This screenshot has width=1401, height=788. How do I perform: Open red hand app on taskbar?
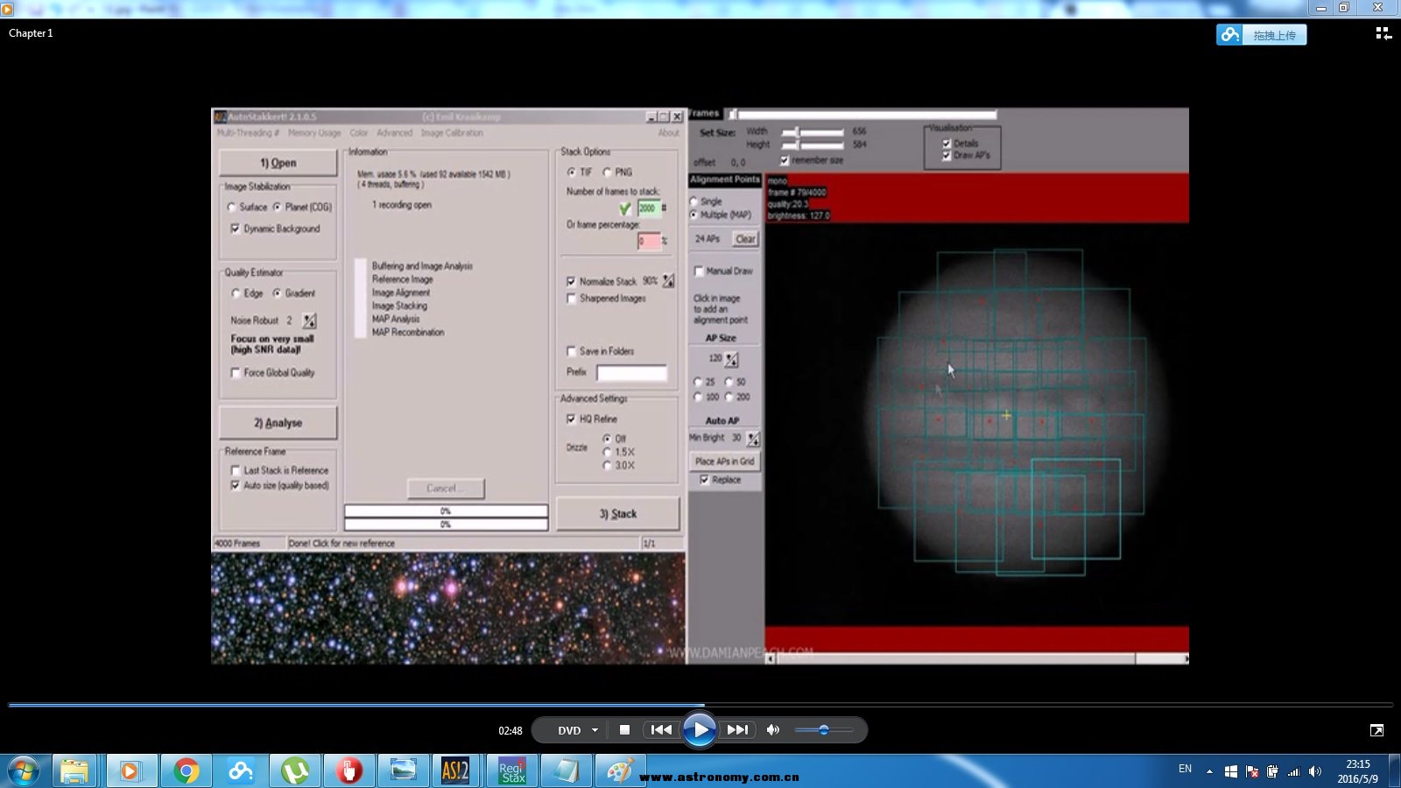[349, 771]
